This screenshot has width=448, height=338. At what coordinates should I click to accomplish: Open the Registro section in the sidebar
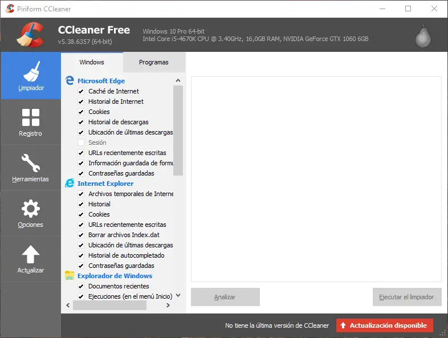(x=31, y=122)
